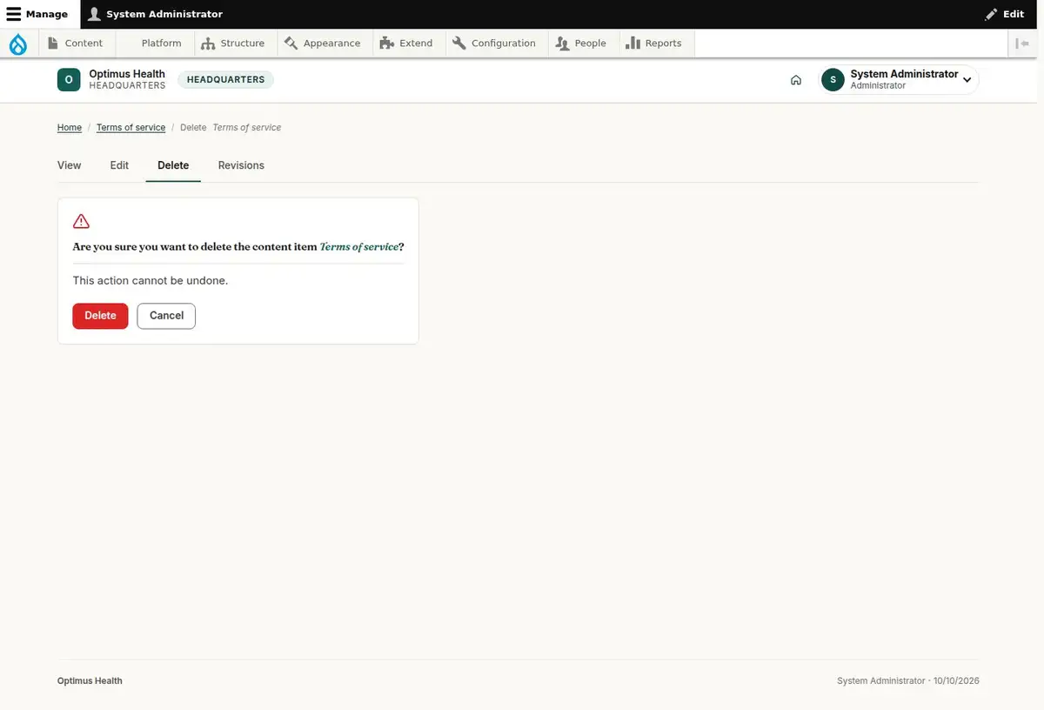This screenshot has width=1044, height=710.
Task: Cancel the deletion
Action: coord(166,316)
